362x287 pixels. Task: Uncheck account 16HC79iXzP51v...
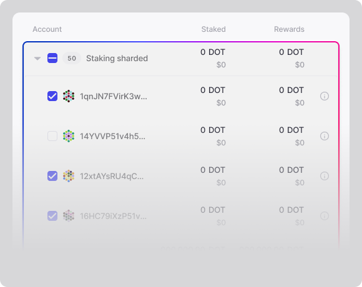point(52,216)
